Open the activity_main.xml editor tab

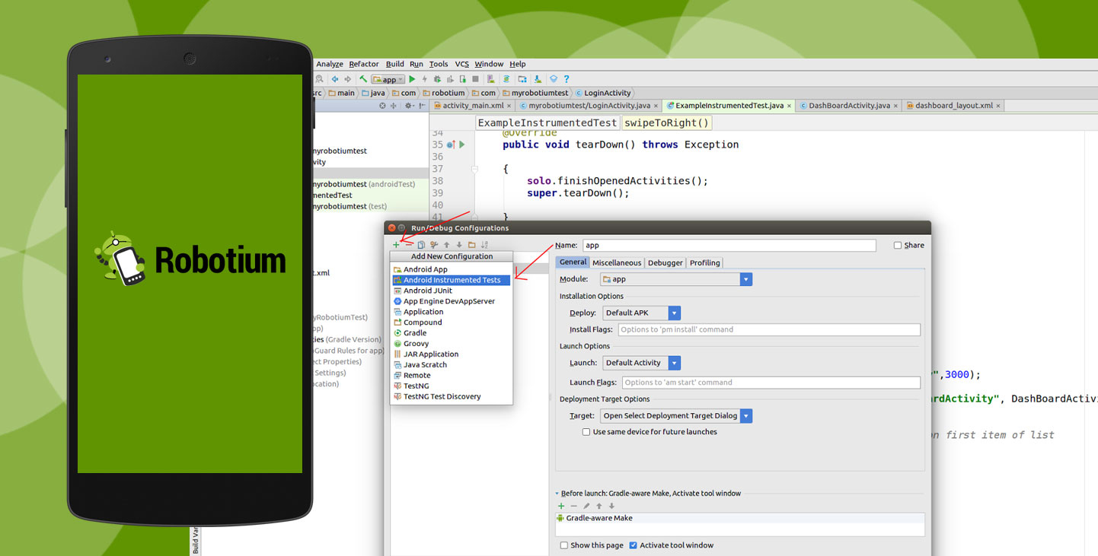click(473, 106)
